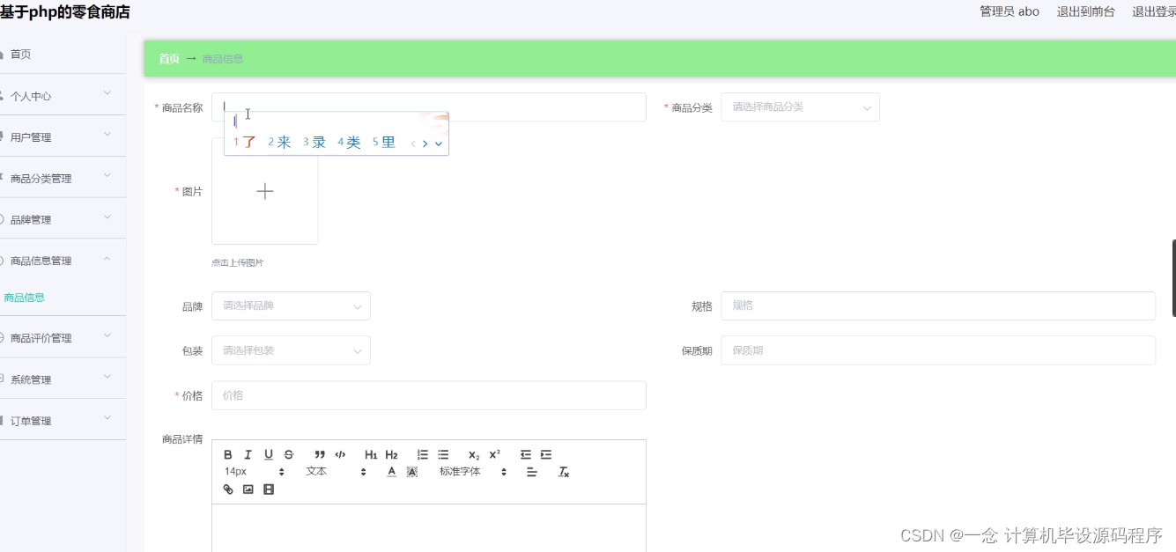1176x552 pixels.
Task: Focus the 保质期 input field
Action: [x=938, y=350]
